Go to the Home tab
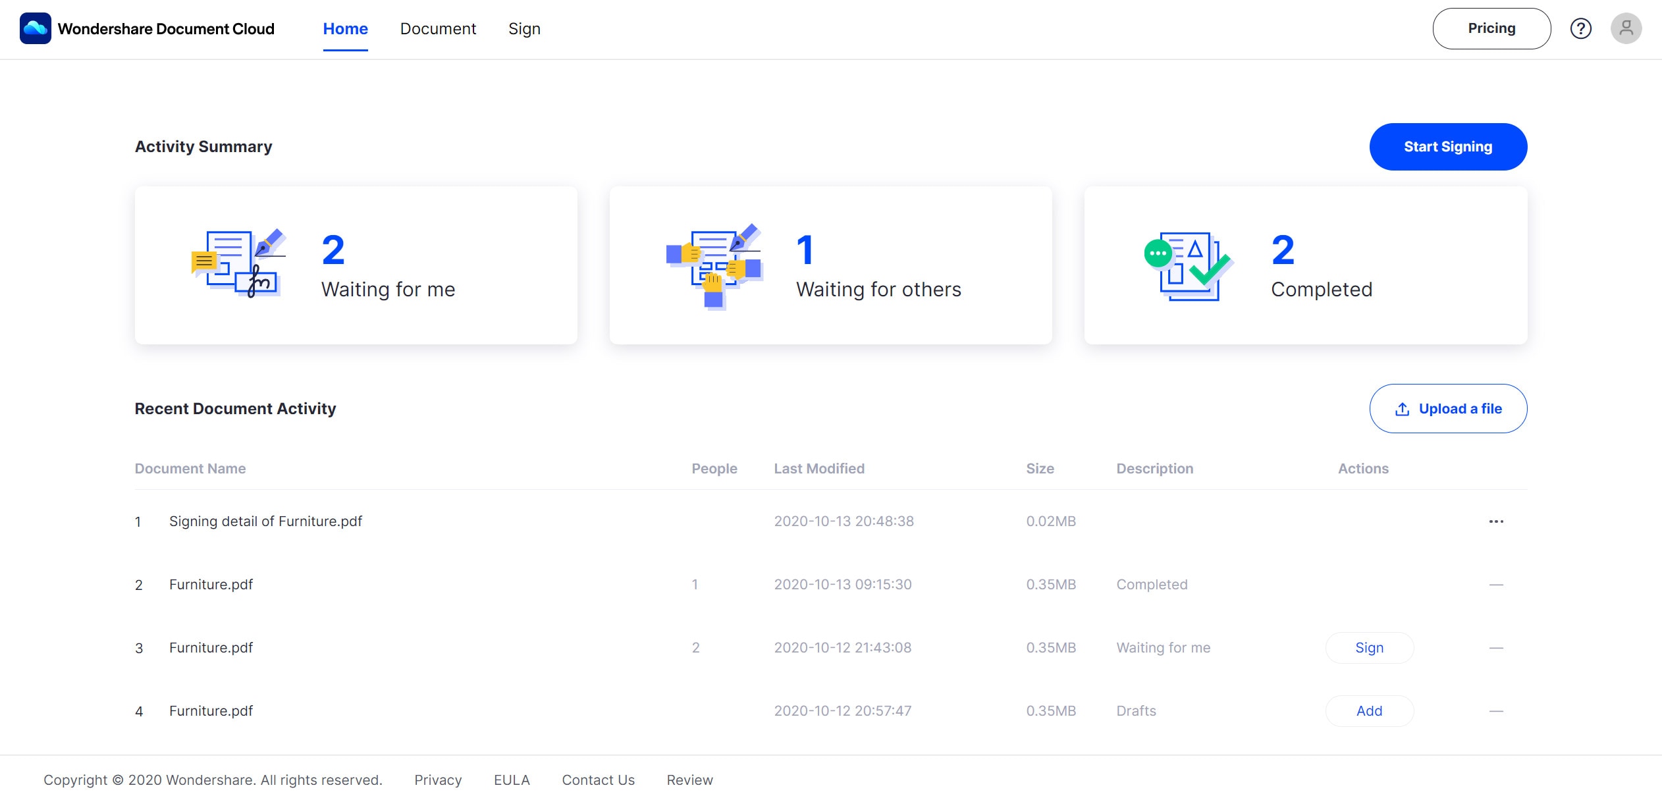Image resolution: width=1662 pixels, height=800 pixels. (345, 29)
